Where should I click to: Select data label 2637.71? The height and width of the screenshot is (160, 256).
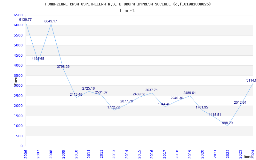pyautogui.click(x=151, y=90)
